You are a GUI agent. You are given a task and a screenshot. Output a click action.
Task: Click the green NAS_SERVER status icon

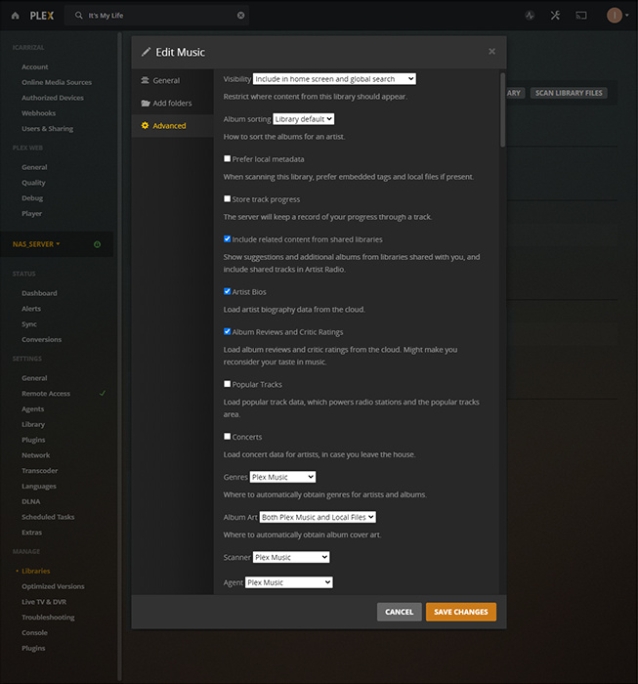coord(98,244)
